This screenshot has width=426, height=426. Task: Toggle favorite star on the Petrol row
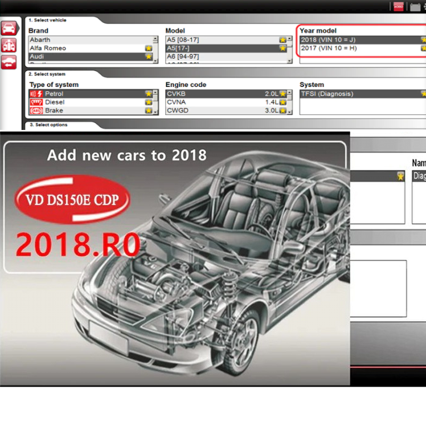pyautogui.click(x=149, y=94)
